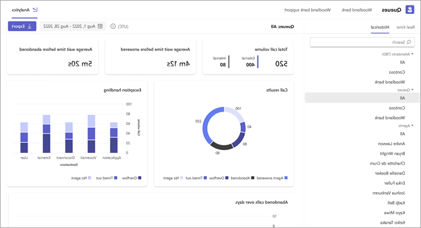This screenshot has height=228, width=421.
Task: Select the highlighted All under Queues
Action: 362,98
